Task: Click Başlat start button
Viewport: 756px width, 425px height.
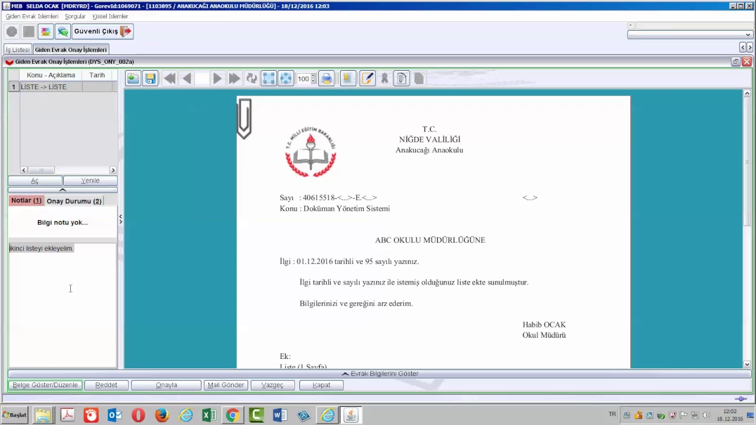Action: click(x=14, y=415)
